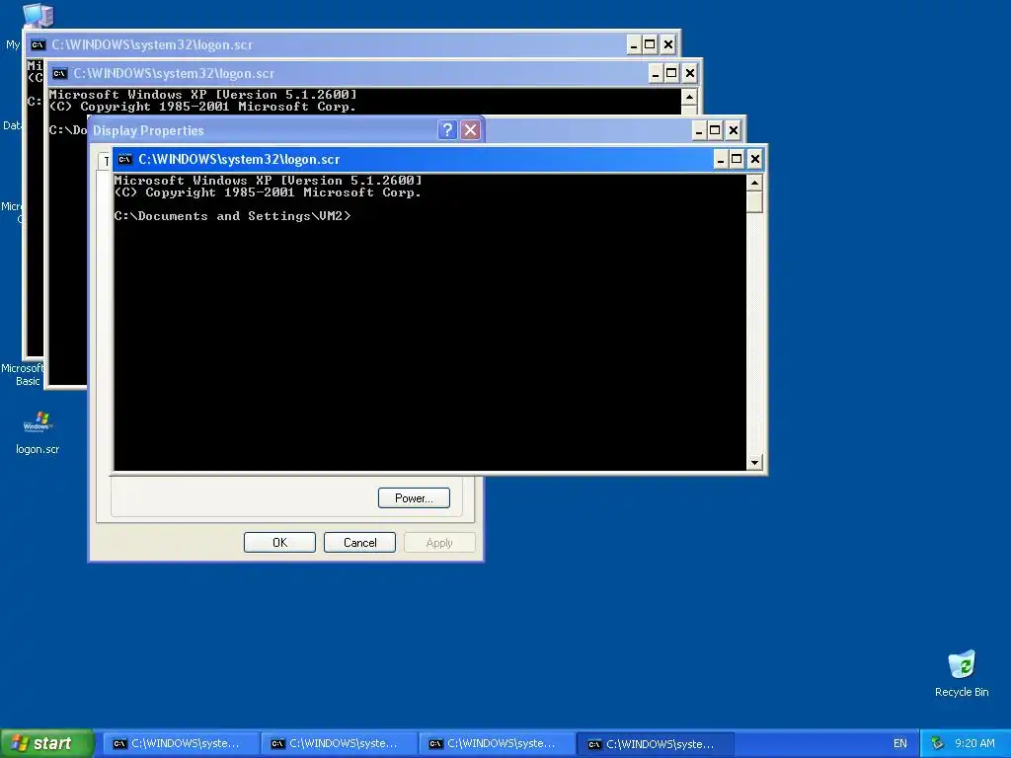Maximize the rearmost logon.scr console window
Viewport: 1011px width, 758px height.
(x=650, y=45)
